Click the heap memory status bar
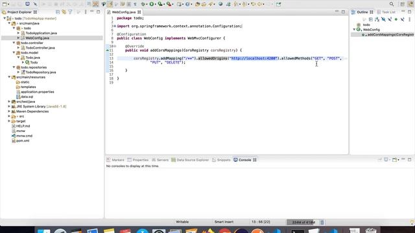This screenshot has width=415, height=233. point(303,222)
